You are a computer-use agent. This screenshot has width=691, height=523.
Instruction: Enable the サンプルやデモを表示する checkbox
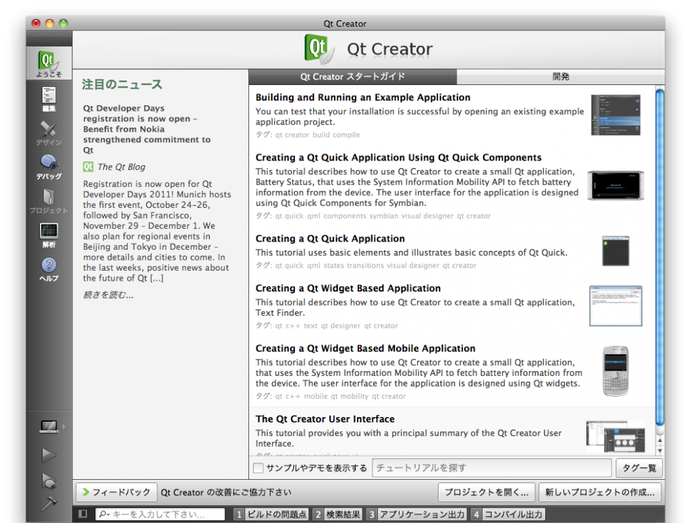pos(258,468)
